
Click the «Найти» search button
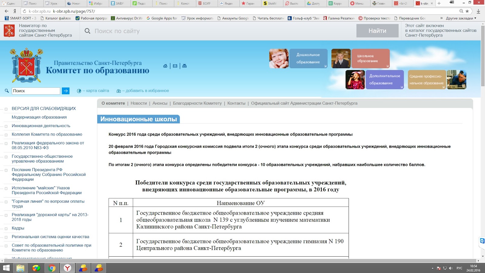(x=377, y=31)
